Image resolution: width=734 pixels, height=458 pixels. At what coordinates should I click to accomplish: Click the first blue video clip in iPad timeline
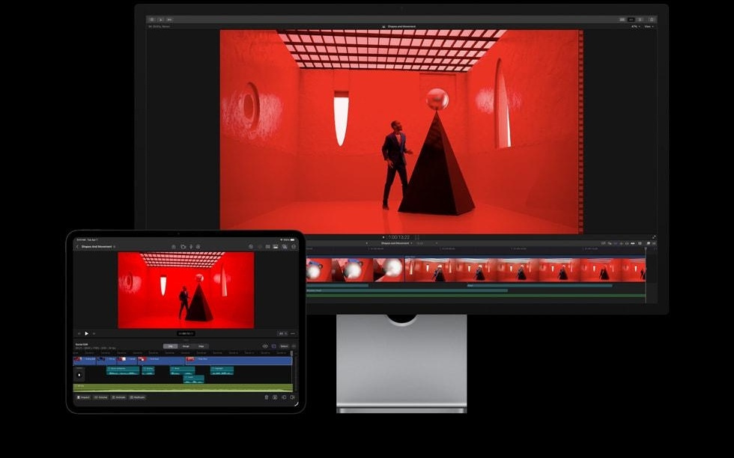(x=85, y=360)
